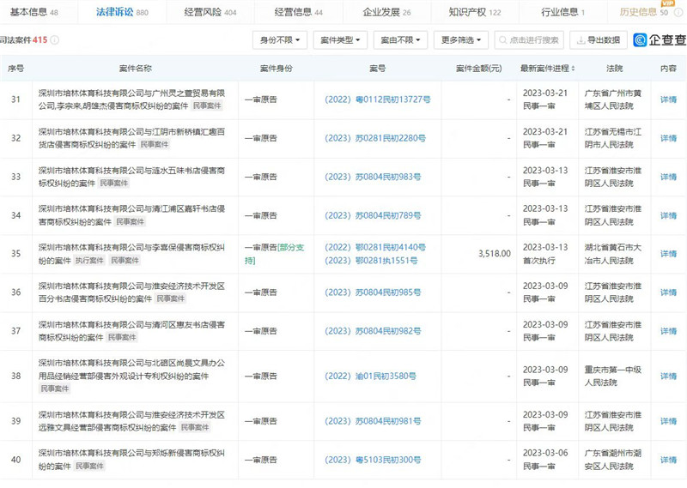Open case number (2023)鄂0281执1551号
Image resolution: width=687 pixels, height=488 pixels.
(371, 261)
